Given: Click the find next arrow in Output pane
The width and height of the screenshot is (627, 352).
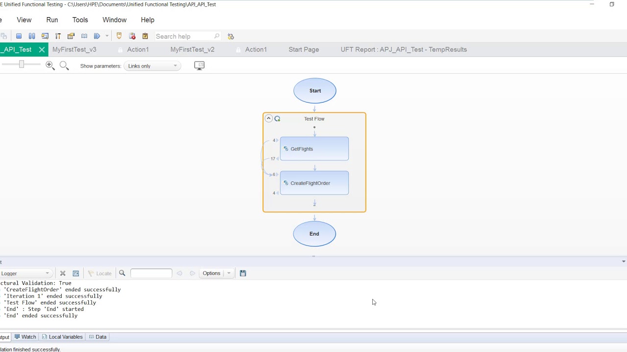Looking at the screenshot, I should pos(193,273).
